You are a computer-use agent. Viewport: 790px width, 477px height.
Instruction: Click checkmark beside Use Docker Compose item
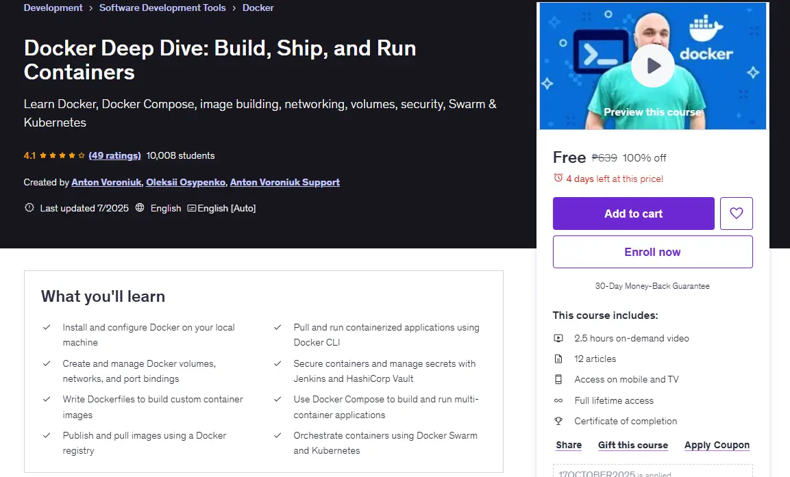pos(277,400)
